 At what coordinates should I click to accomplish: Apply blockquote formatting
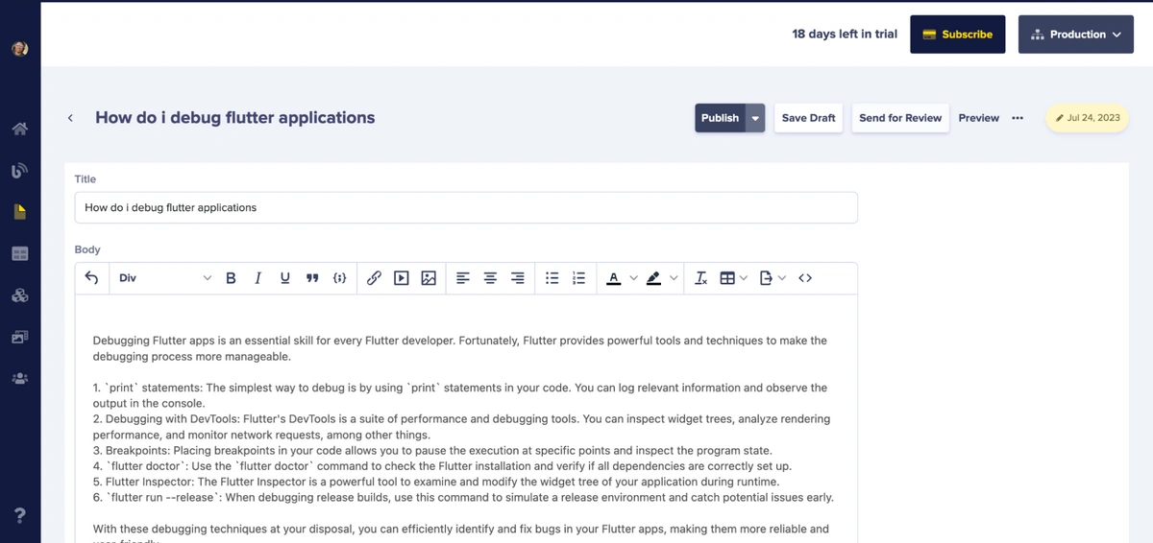[x=311, y=278]
